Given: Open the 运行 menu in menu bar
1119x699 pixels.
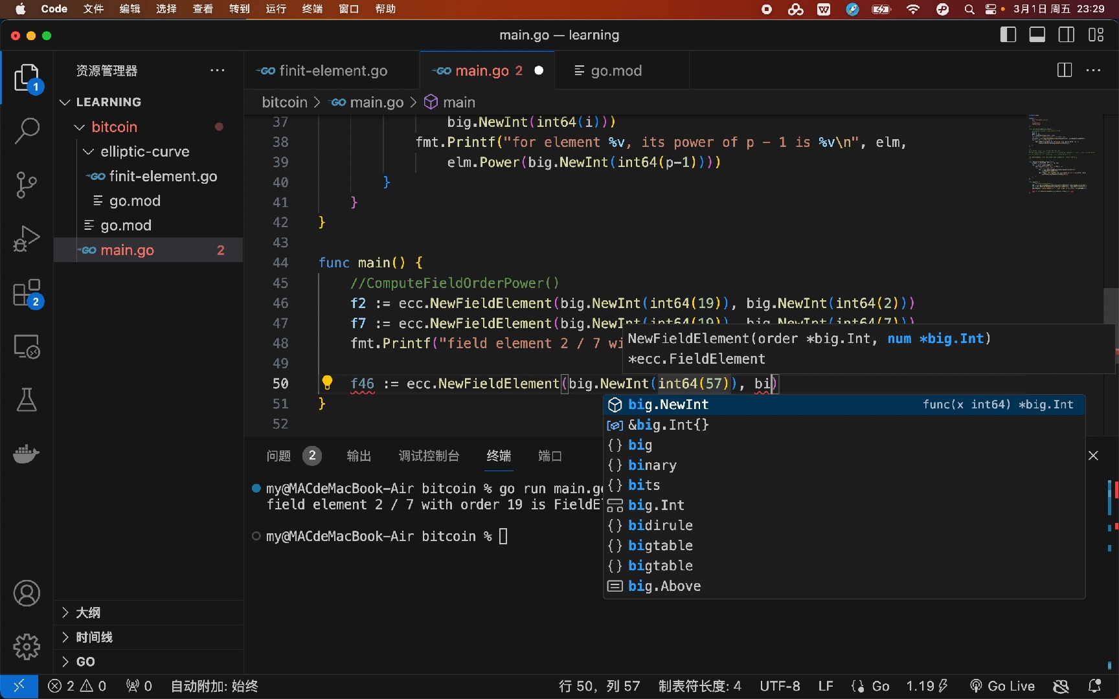Looking at the screenshot, I should click(276, 9).
